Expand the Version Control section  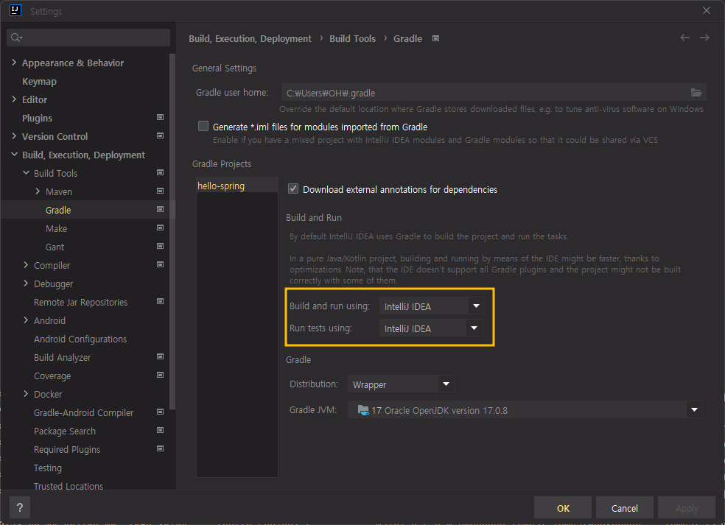14,136
